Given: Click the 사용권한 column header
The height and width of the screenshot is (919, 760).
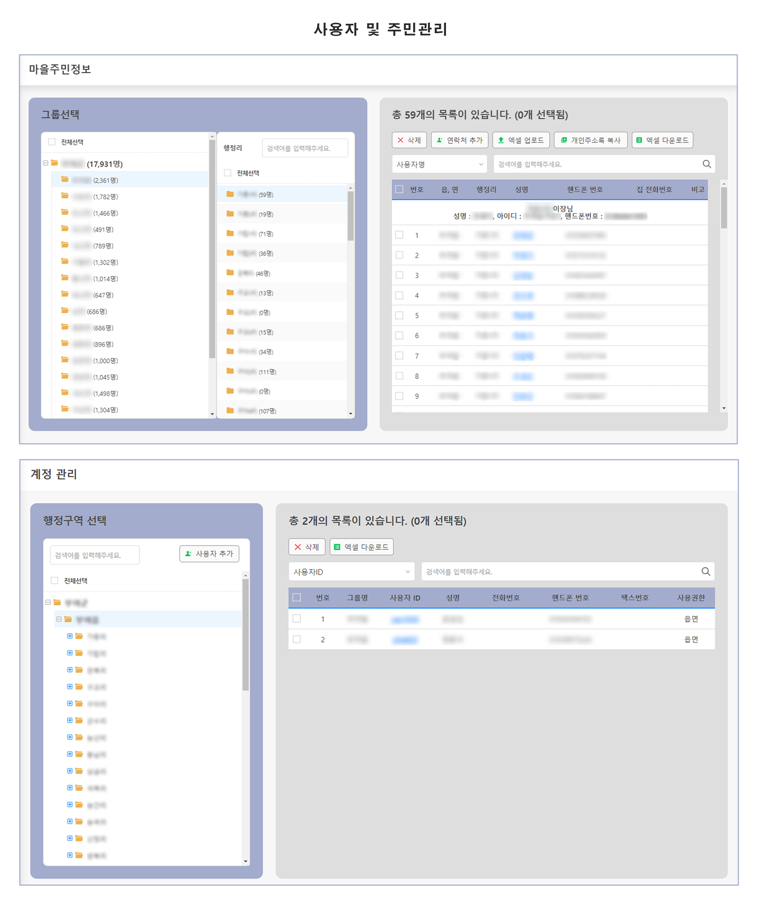Looking at the screenshot, I should point(690,597).
